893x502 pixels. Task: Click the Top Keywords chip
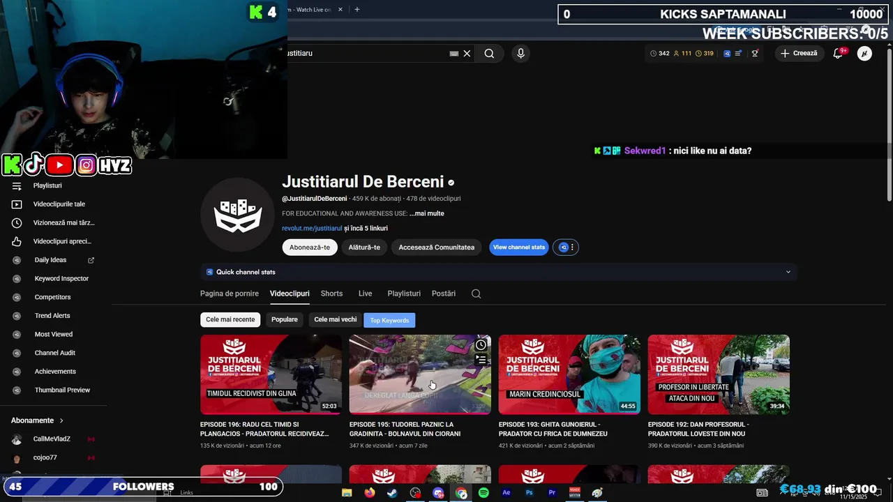389,320
